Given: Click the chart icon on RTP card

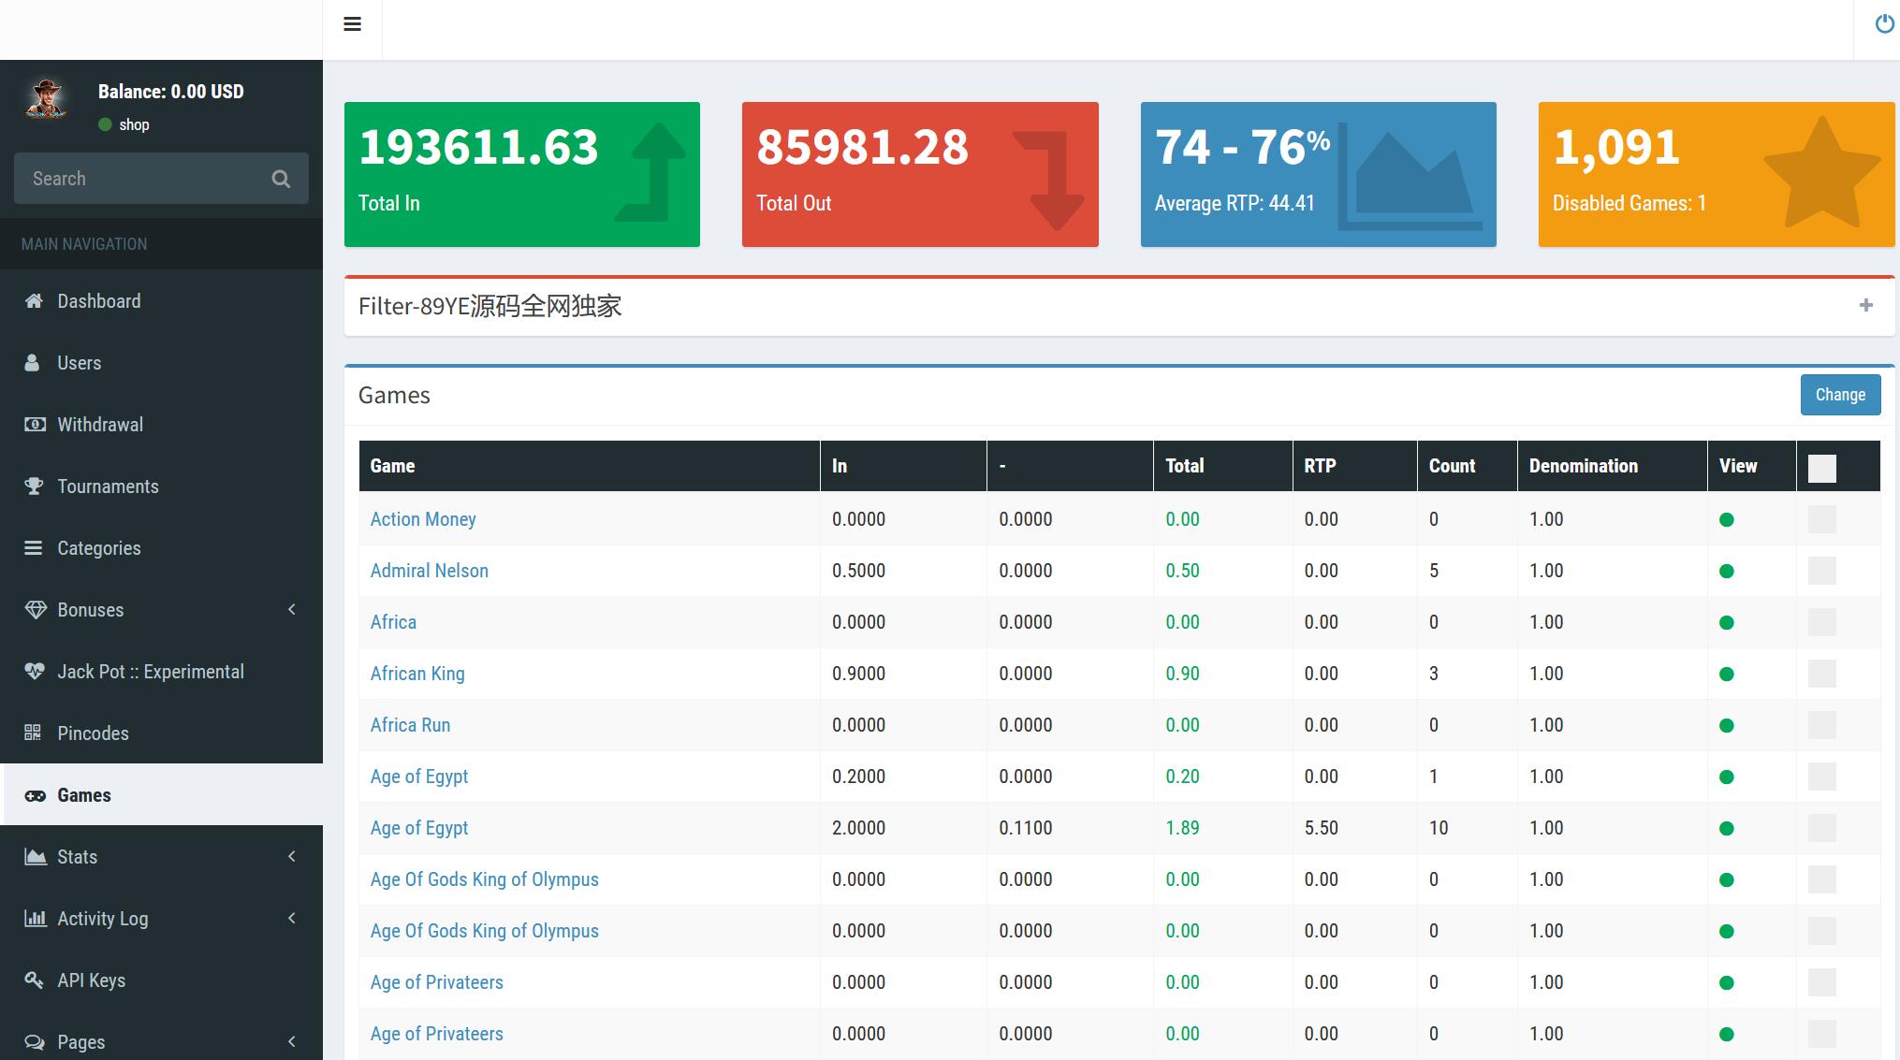Looking at the screenshot, I should (1410, 176).
